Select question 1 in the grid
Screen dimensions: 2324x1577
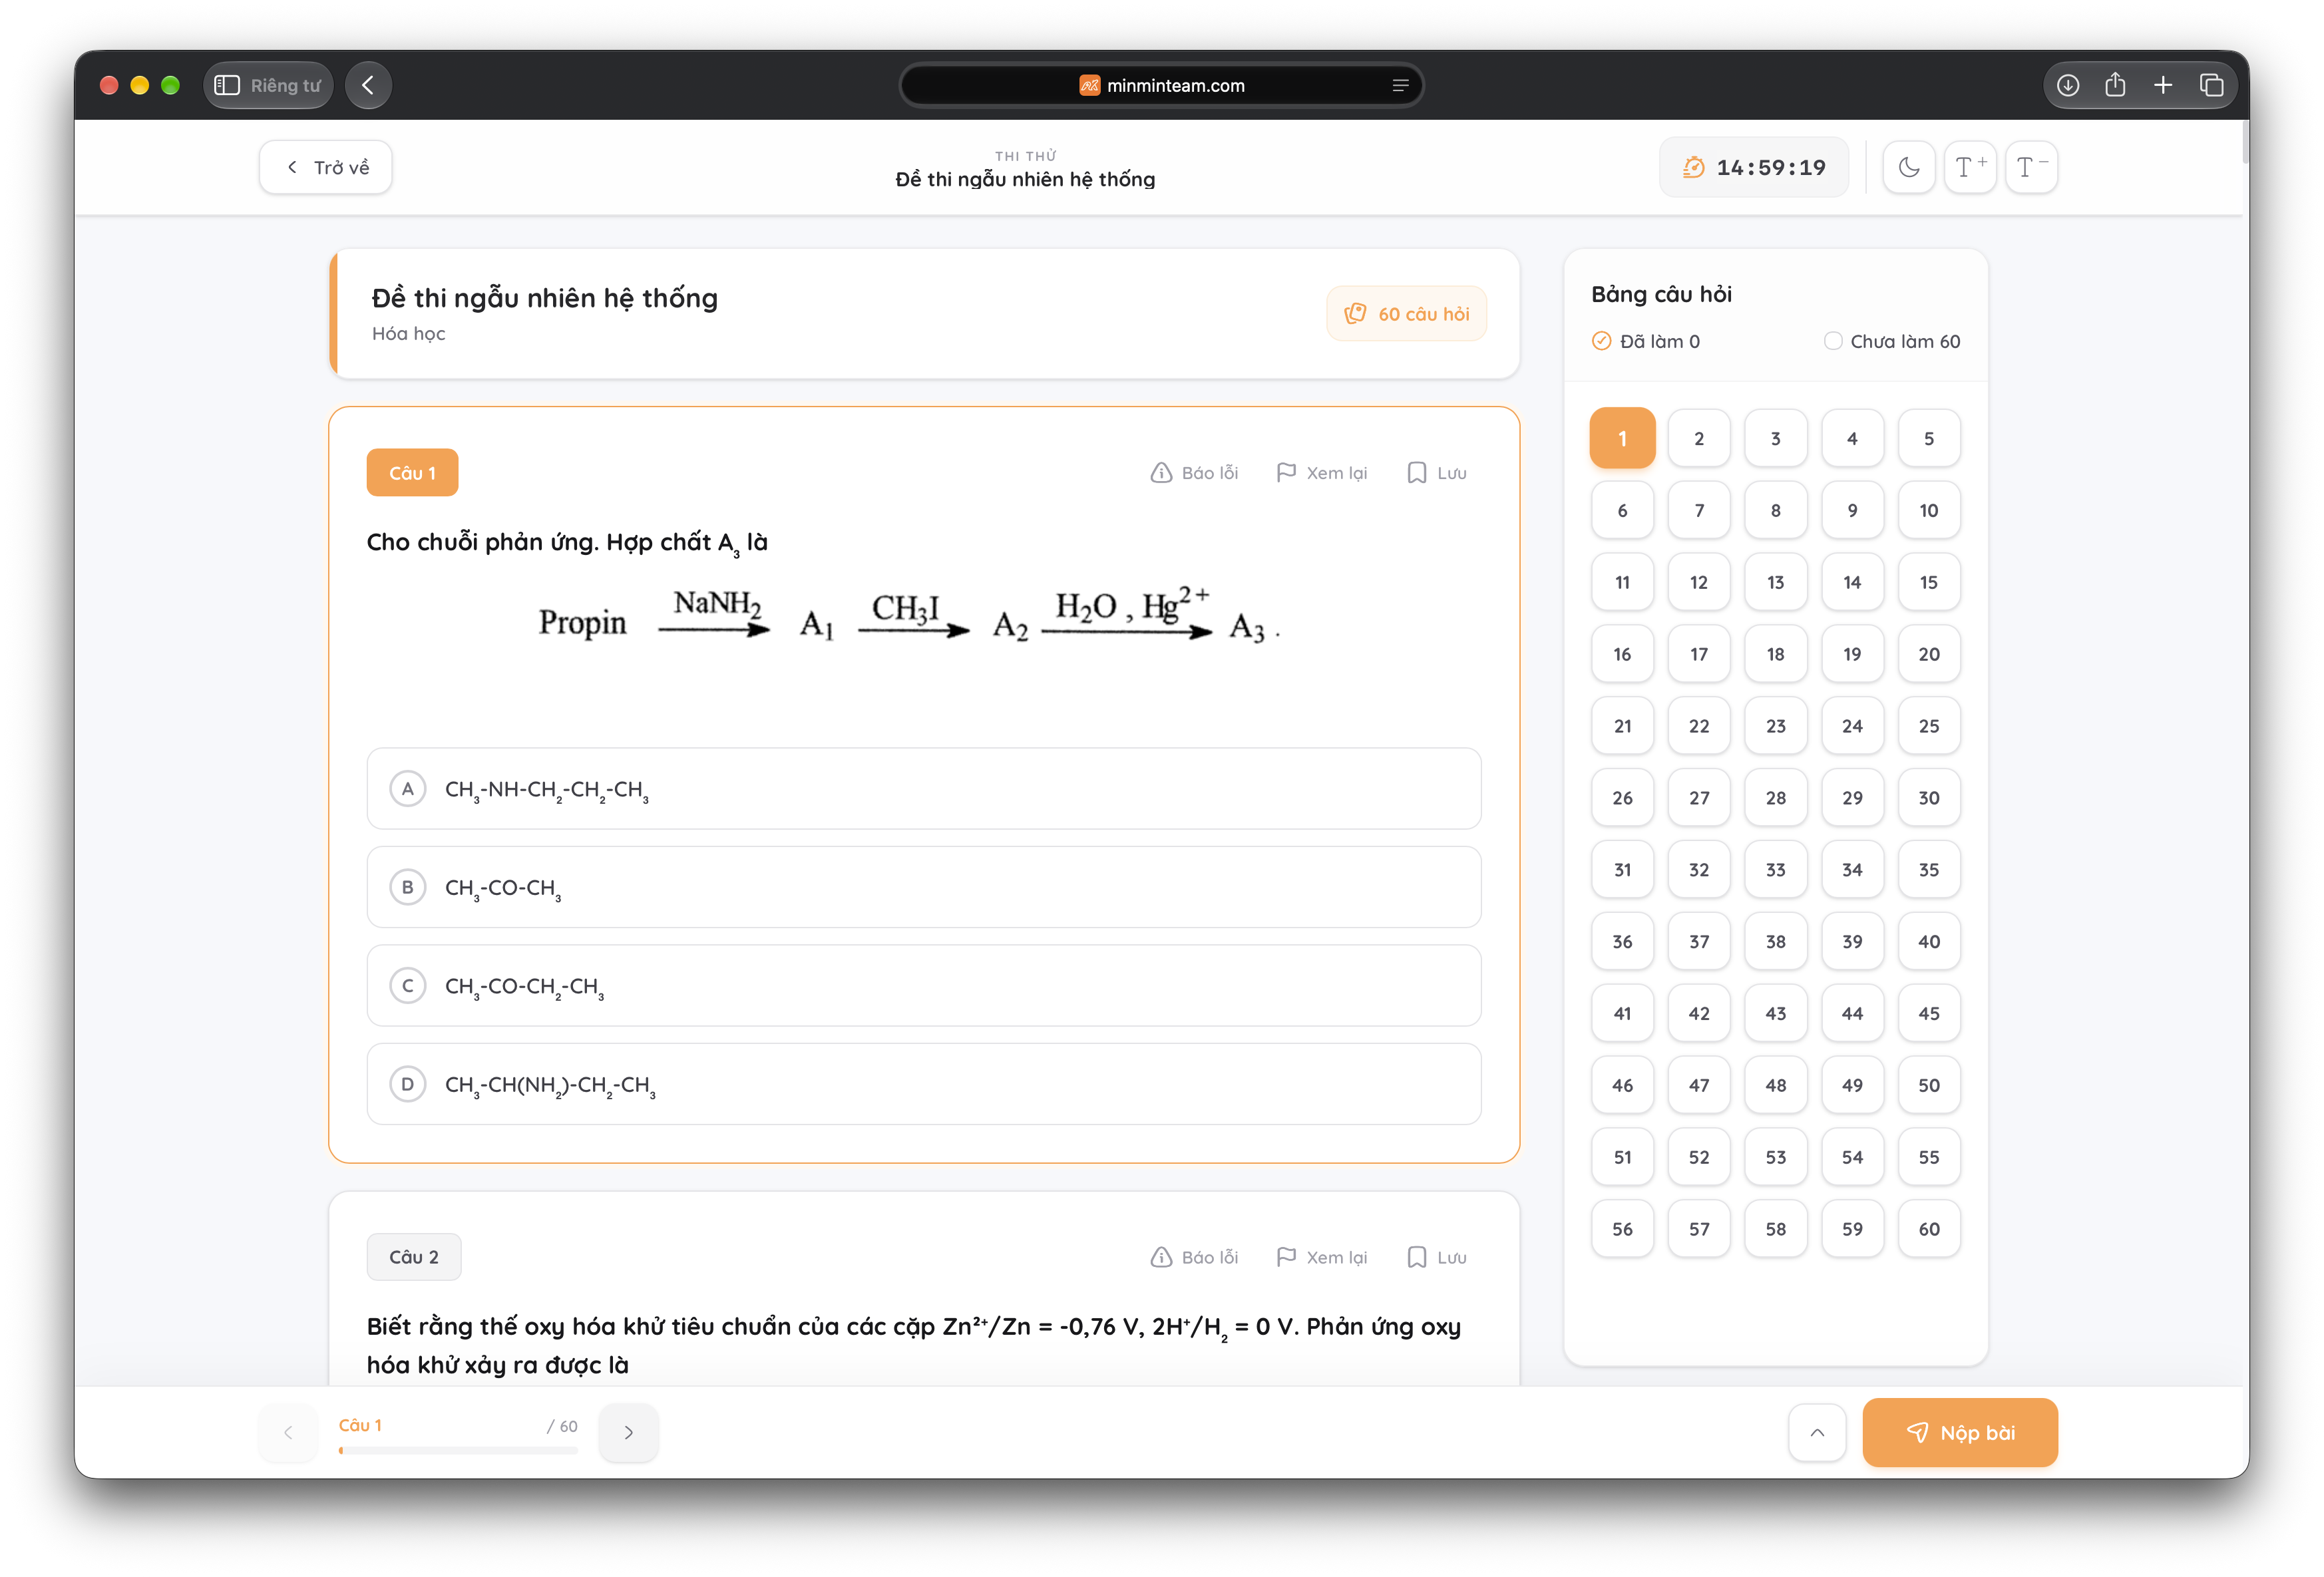[1622, 438]
